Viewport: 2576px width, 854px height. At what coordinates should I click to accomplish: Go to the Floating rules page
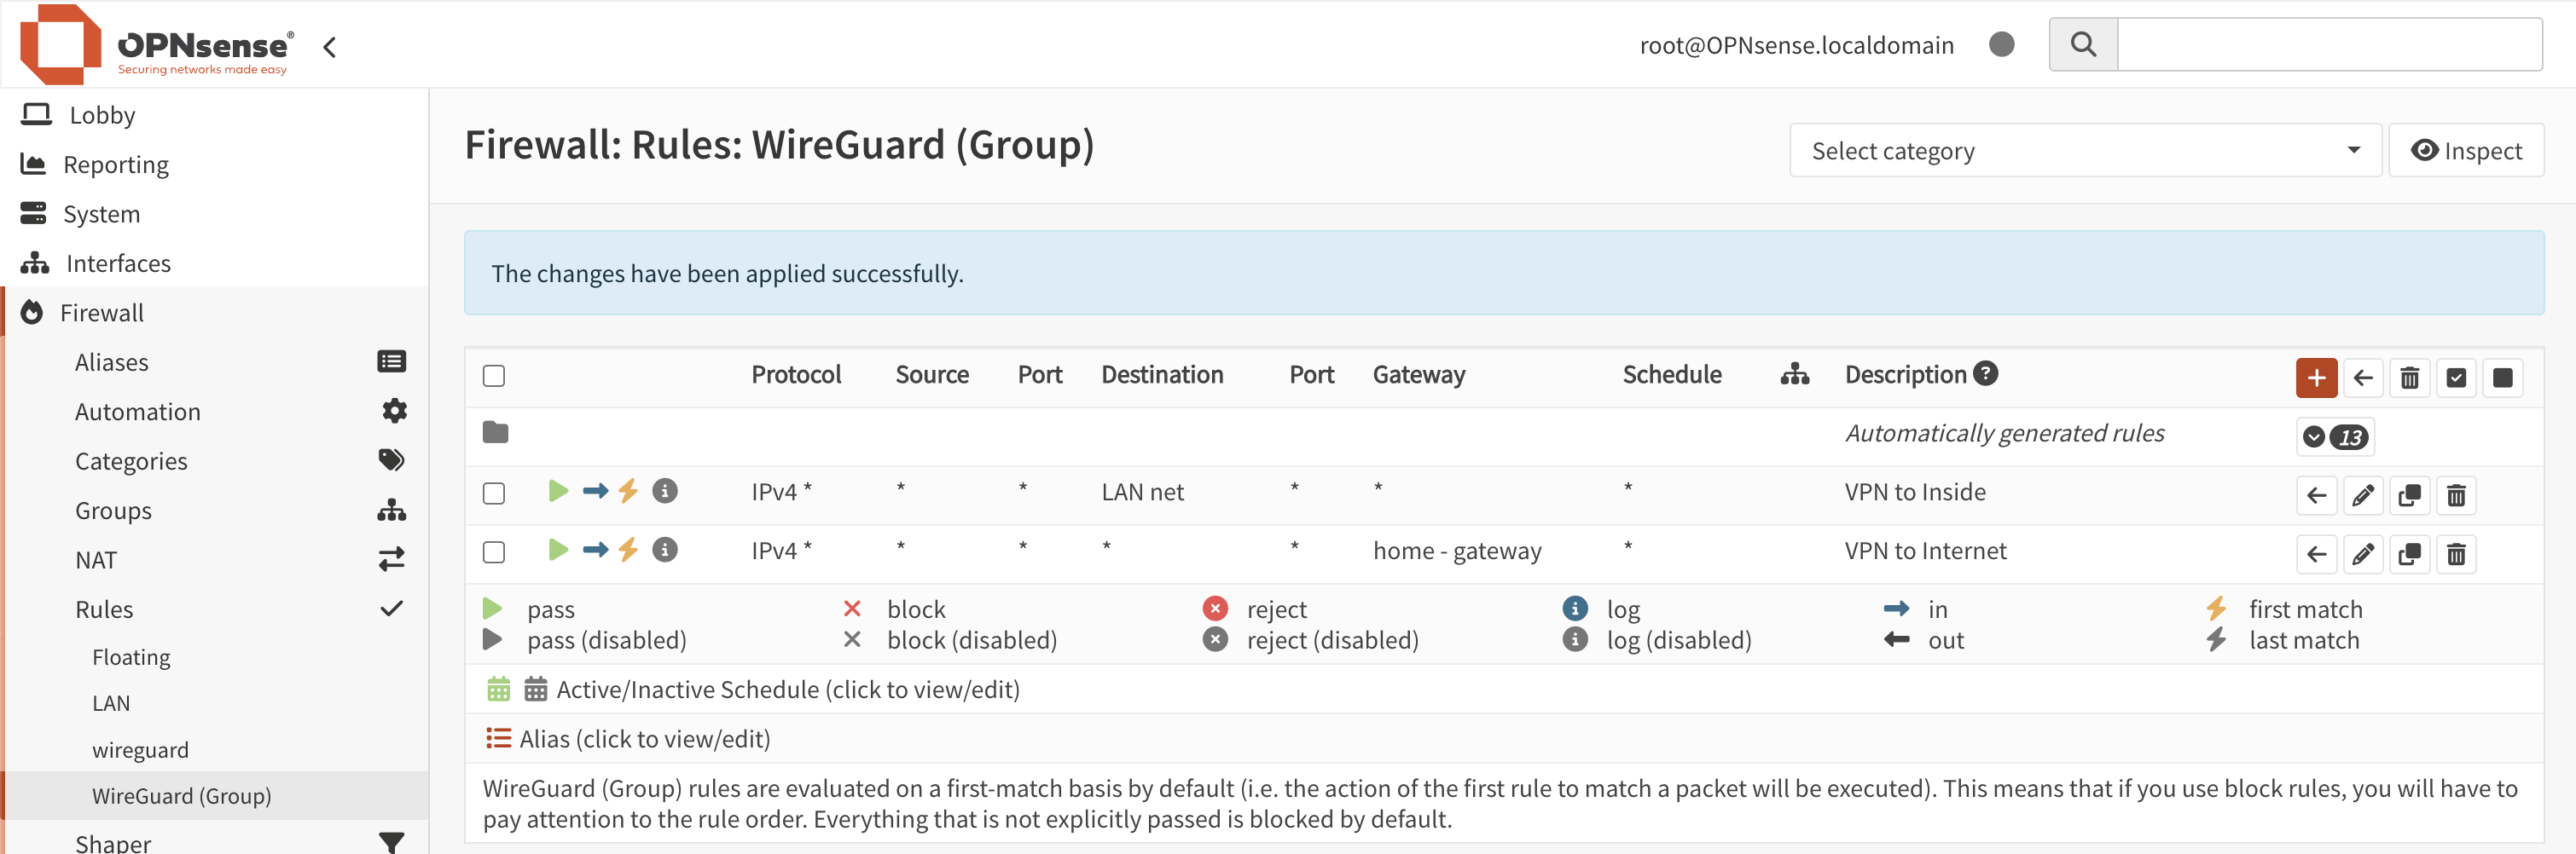click(x=131, y=657)
